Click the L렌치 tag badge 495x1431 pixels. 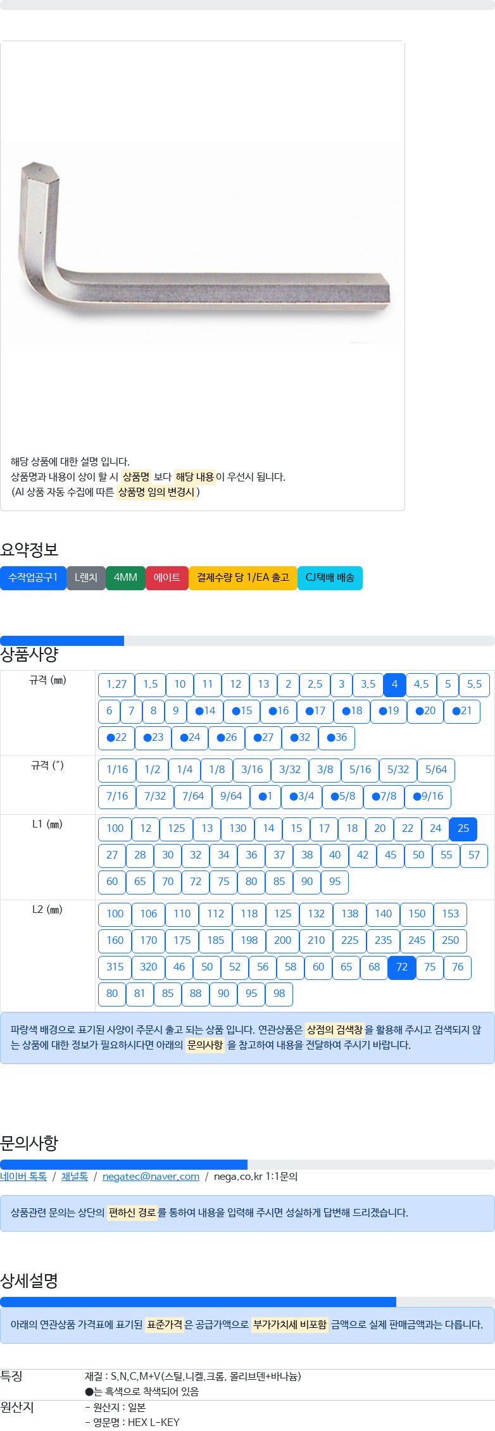86,578
